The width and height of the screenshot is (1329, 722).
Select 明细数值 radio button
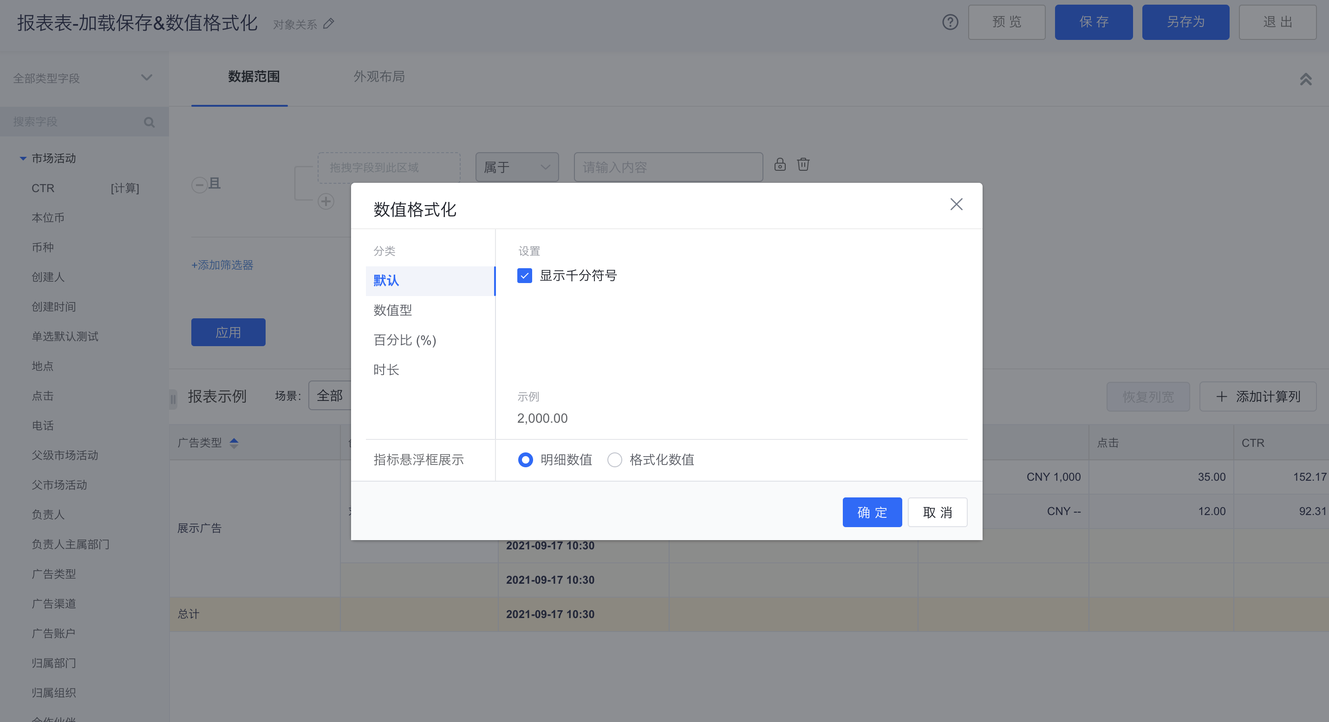click(526, 461)
